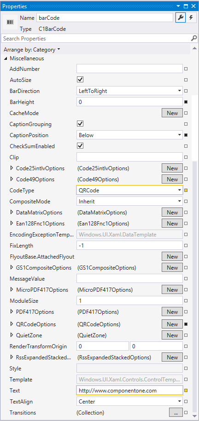Click the Text property yellow marker
Image resolution: width=199 pixels, height=421 pixels.
coord(186,390)
